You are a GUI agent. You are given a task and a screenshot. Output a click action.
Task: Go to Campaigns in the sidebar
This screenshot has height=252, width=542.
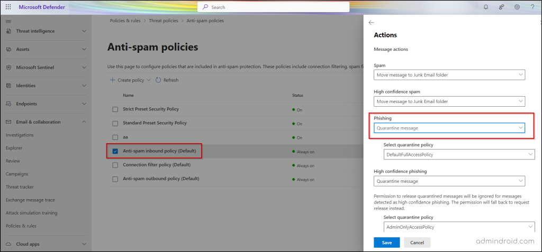click(x=17, y=174)
